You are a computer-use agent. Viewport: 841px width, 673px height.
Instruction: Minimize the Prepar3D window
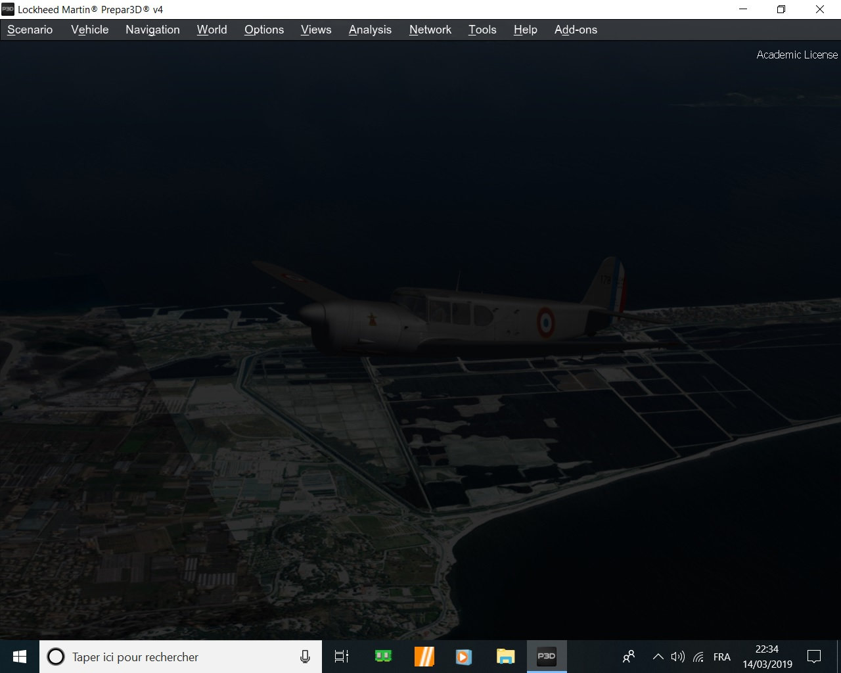743,9
